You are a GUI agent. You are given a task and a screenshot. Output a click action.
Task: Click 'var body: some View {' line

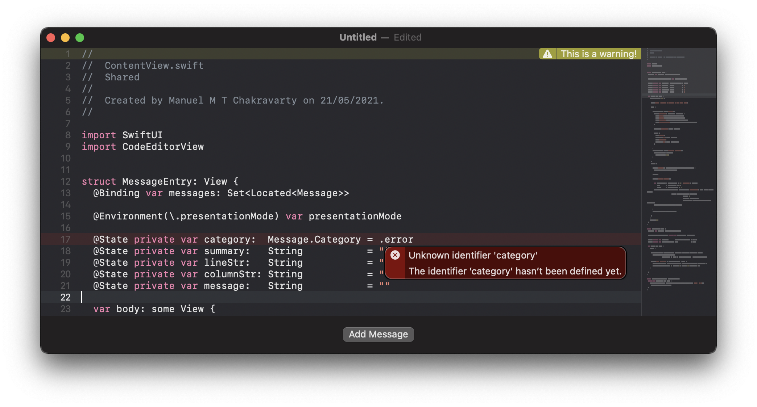click(x=154, y=309)
